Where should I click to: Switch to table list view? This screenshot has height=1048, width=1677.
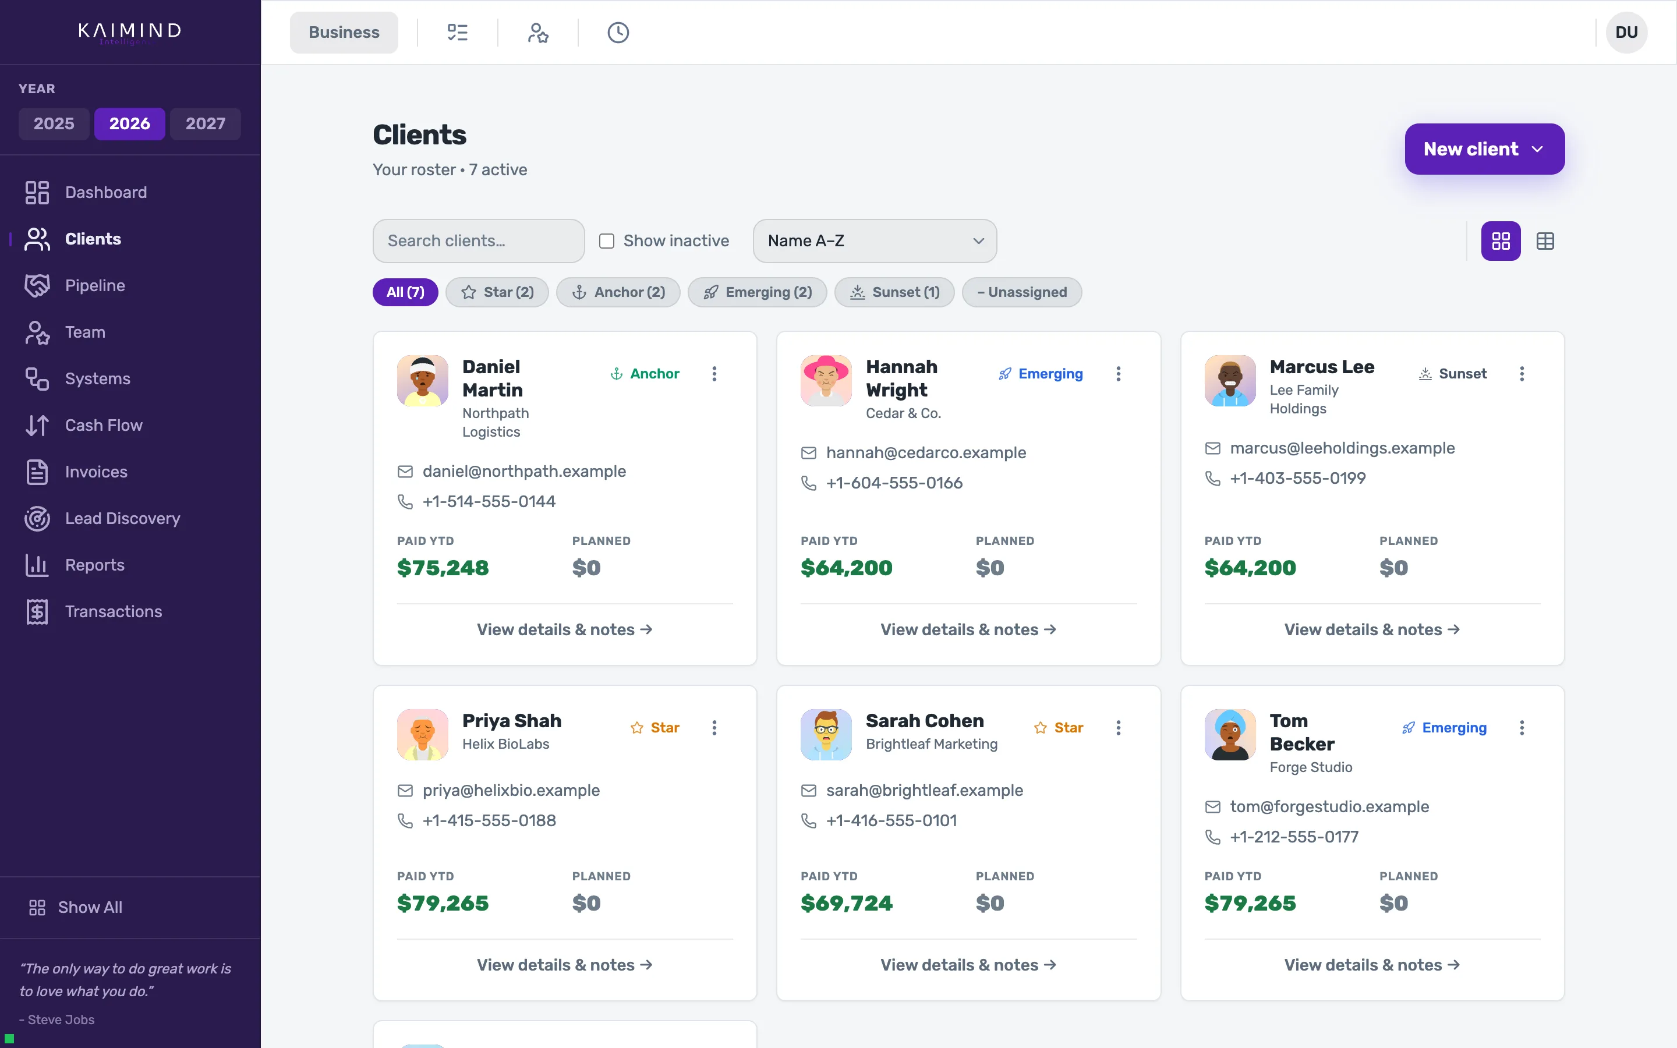tap(1545, 241)
